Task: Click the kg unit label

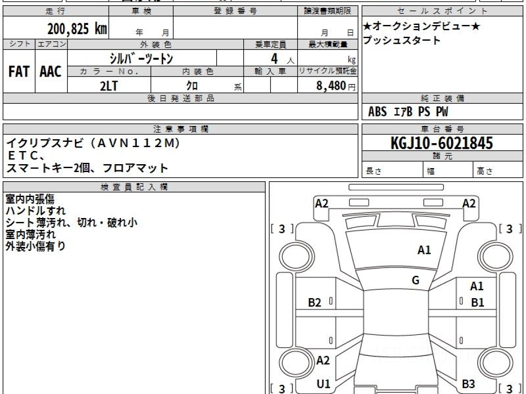Action: [x=352, y=60]
